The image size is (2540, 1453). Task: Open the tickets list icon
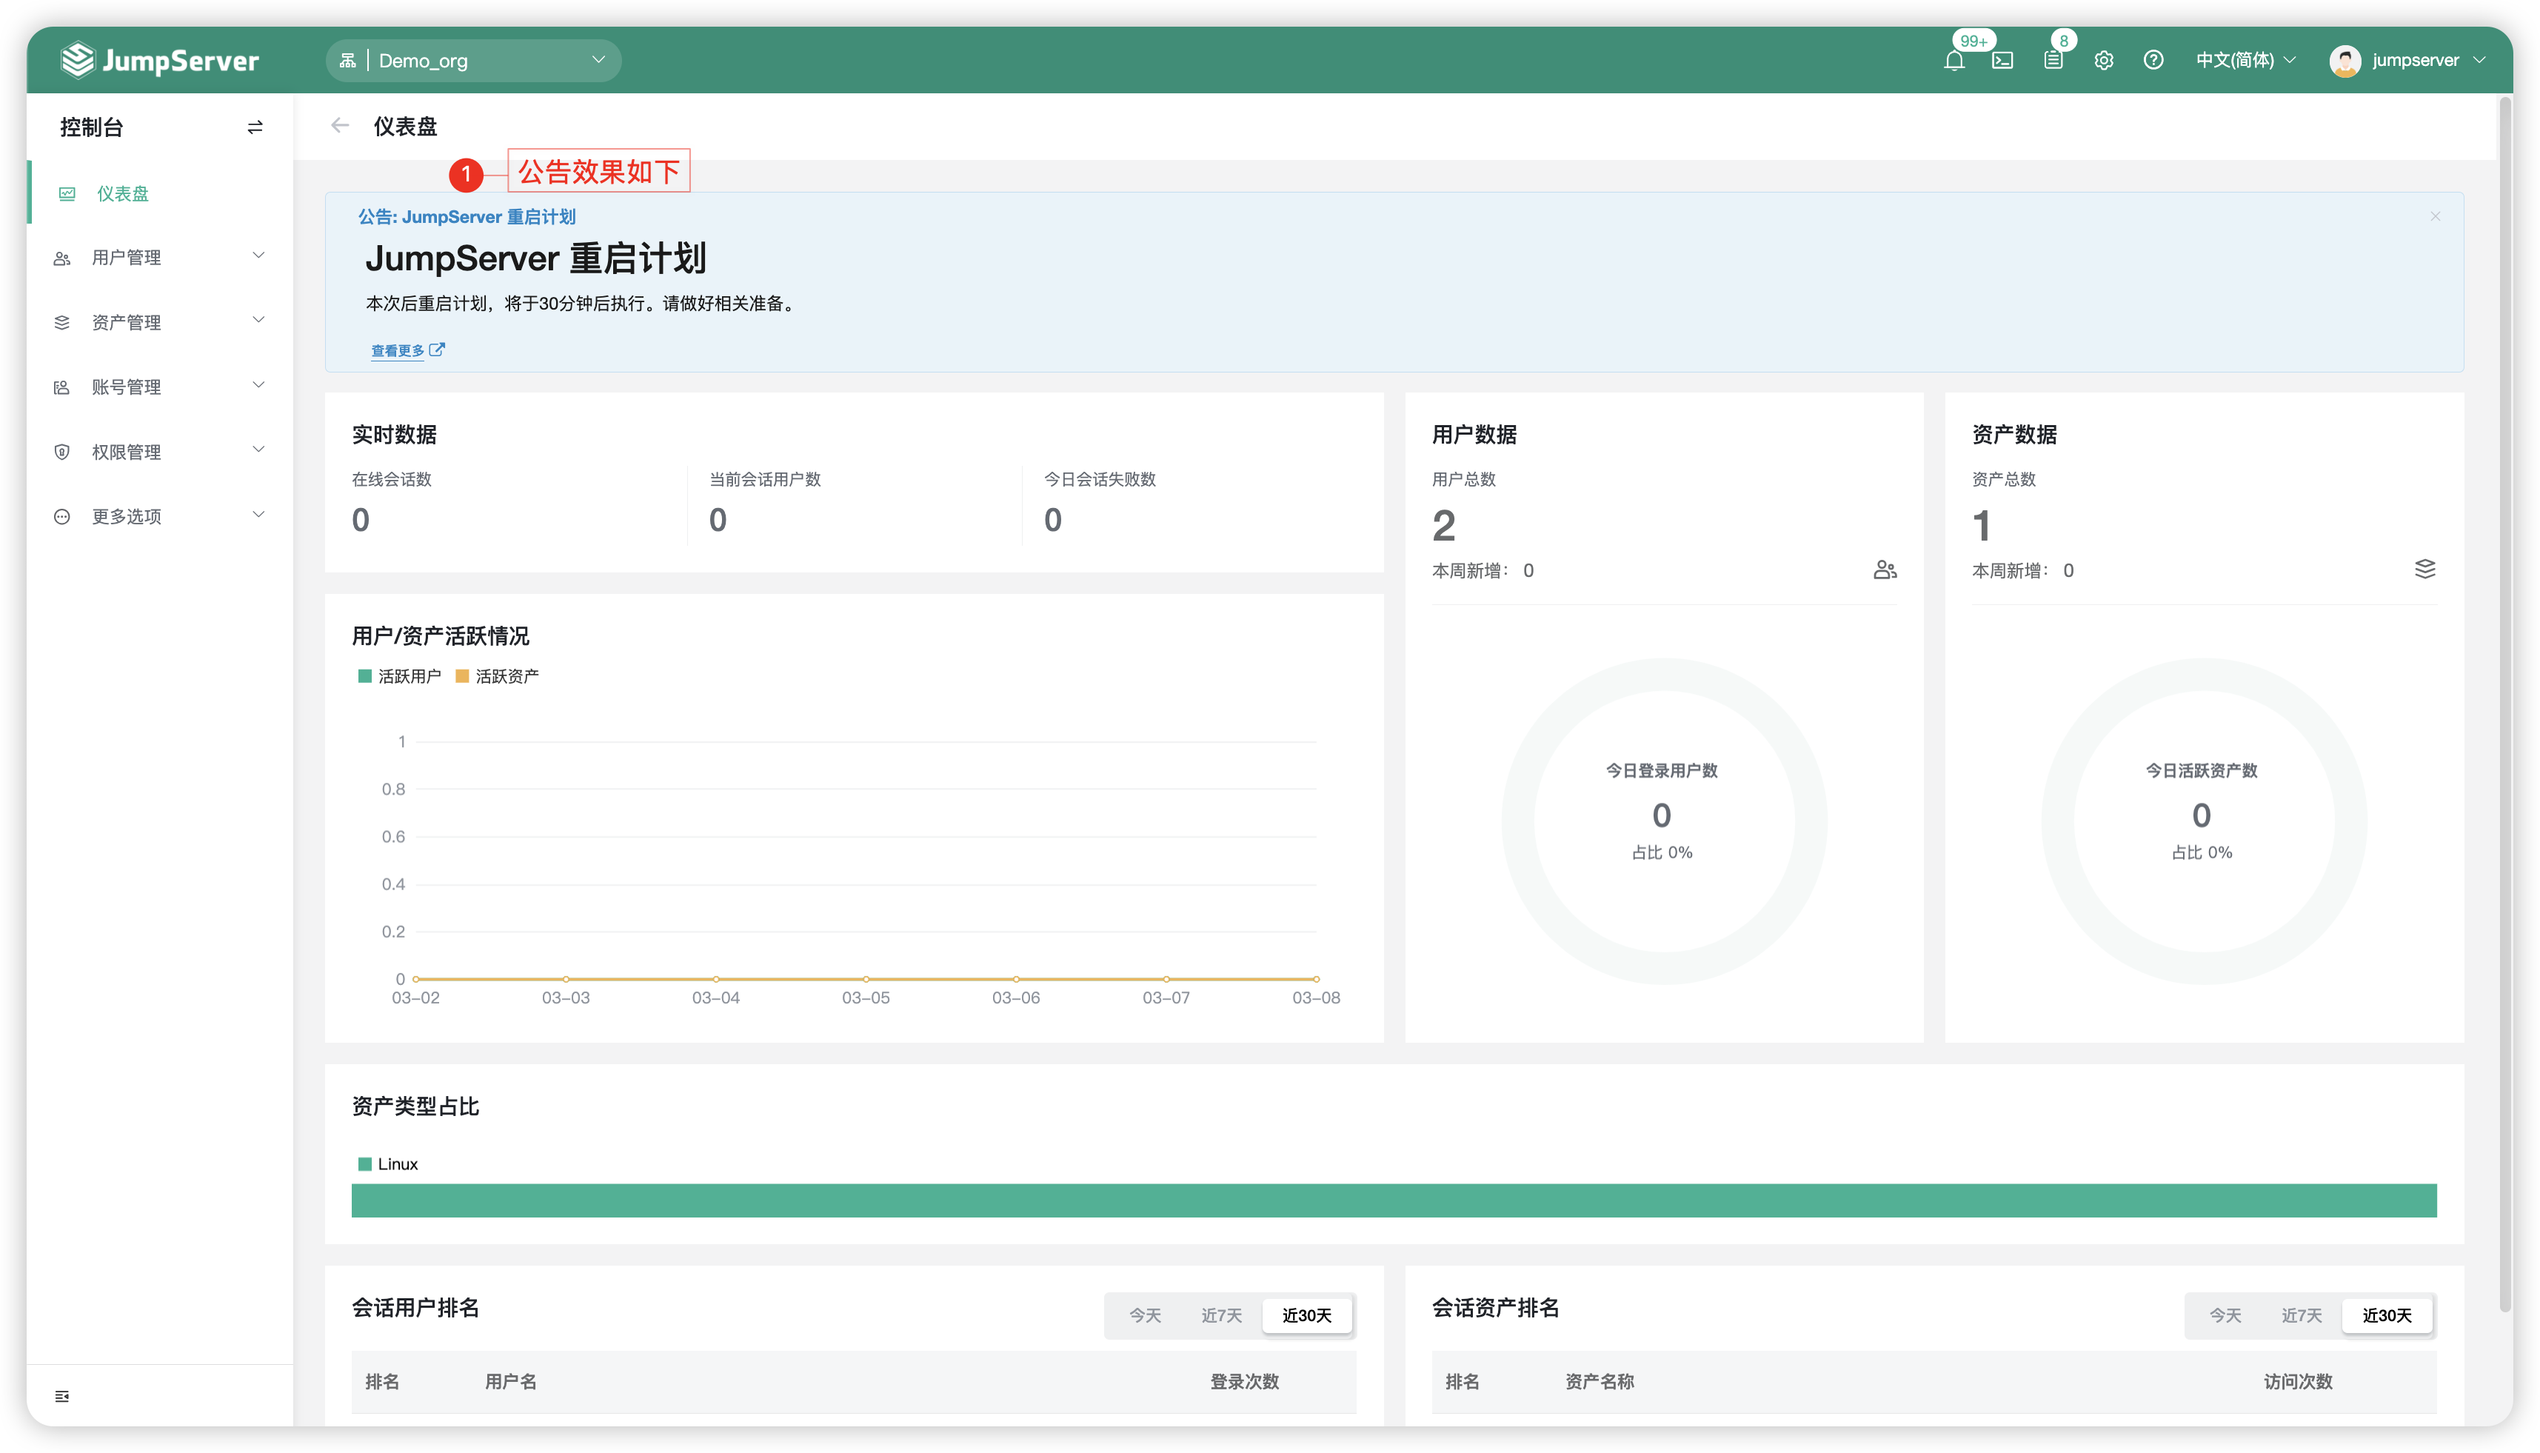pos(2053,60)
